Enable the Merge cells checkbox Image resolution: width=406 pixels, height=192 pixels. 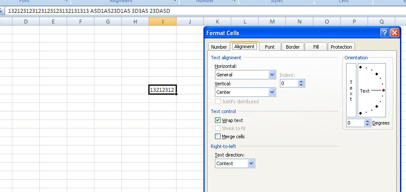click(x=218, y=137)
